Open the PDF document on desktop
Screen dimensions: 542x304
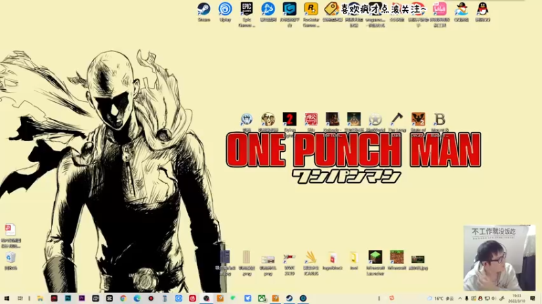click(11, 236)
